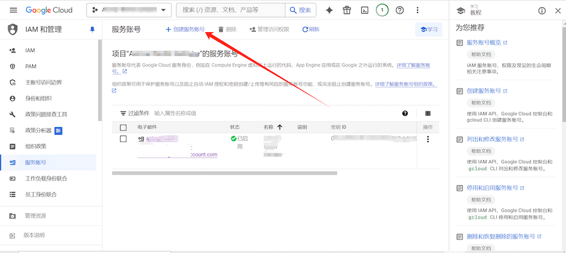The height and width of the screenshot is (253, 566).
Task: Activate Cloud Shell terminal icon
Action: (365, 10)
